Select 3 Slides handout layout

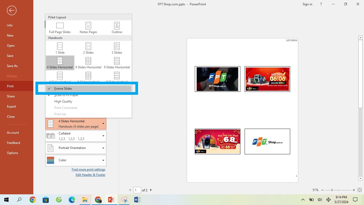click(x=117, y=49)
